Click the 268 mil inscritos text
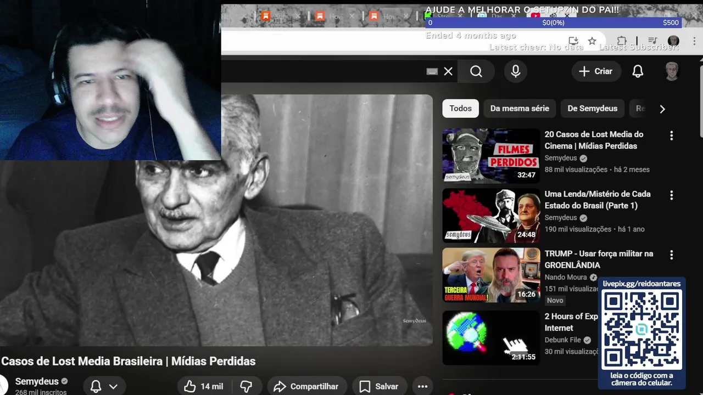The image size is (703, 395). [x=41, y=392]
